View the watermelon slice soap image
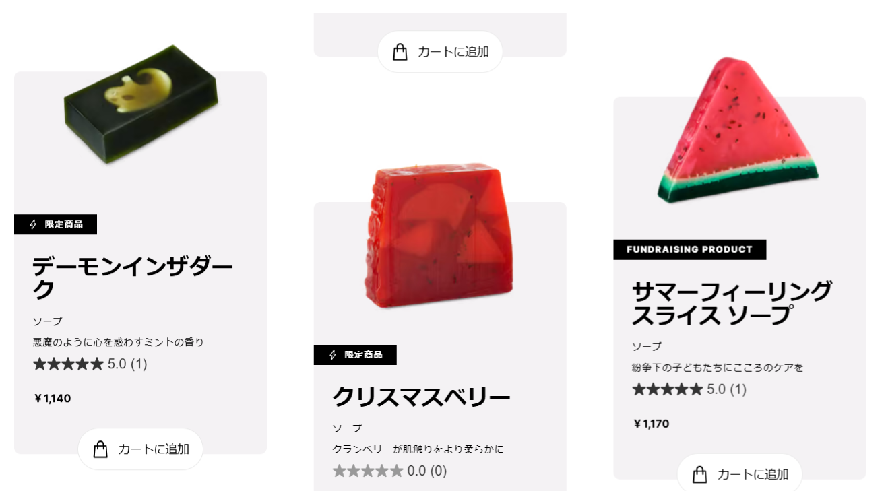 738,129
